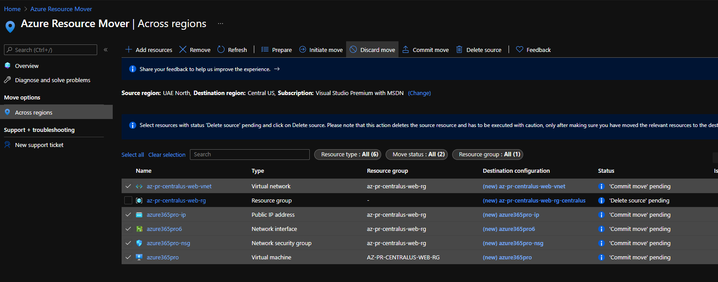Open Overview in the left menu
718x282 pixels.
(27, 66)
